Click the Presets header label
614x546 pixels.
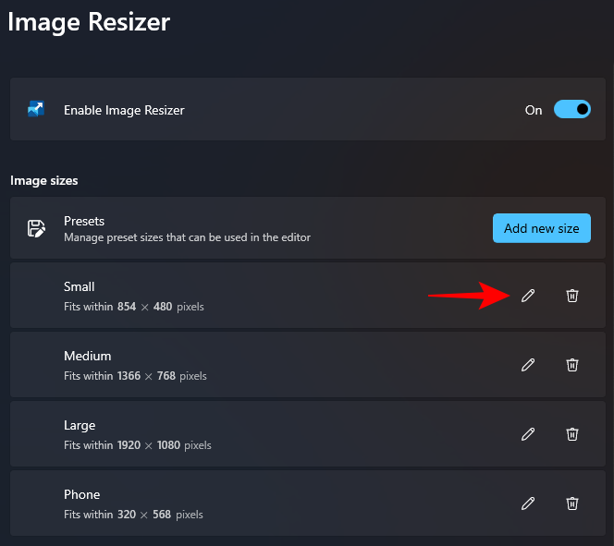click(x=84, y=221)
